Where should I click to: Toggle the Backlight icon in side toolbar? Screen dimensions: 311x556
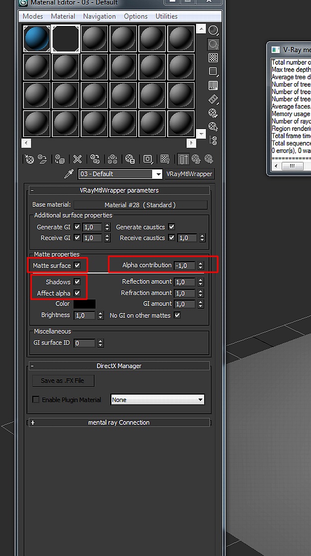click(213, 44)
